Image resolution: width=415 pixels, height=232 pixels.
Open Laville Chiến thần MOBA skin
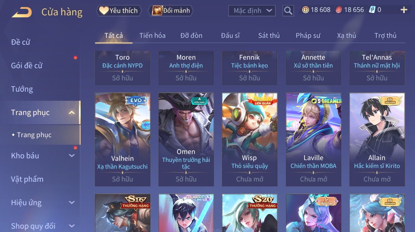[313, 139]
